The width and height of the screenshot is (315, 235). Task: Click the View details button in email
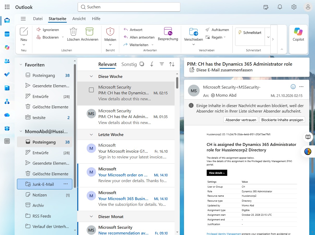point(217,173)
